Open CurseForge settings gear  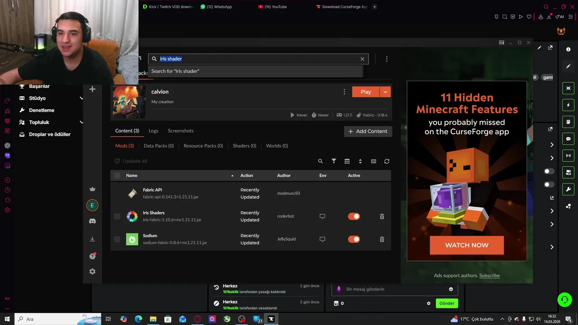coord(92,271)
